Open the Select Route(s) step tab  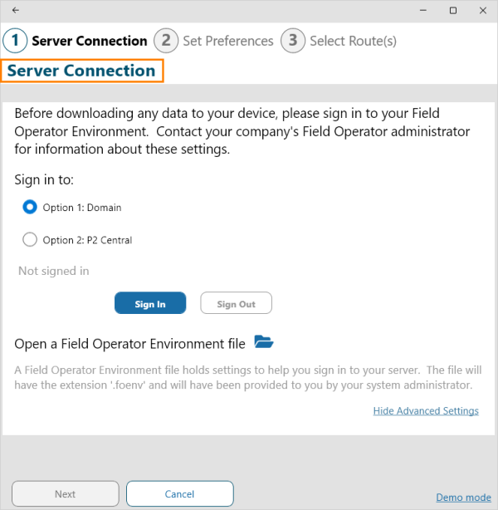[353, 41]
